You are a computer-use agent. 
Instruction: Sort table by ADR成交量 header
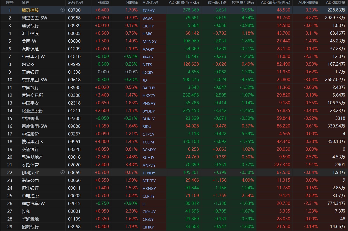click(x=335, y=2)
